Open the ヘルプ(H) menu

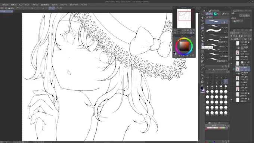(84, 5)
